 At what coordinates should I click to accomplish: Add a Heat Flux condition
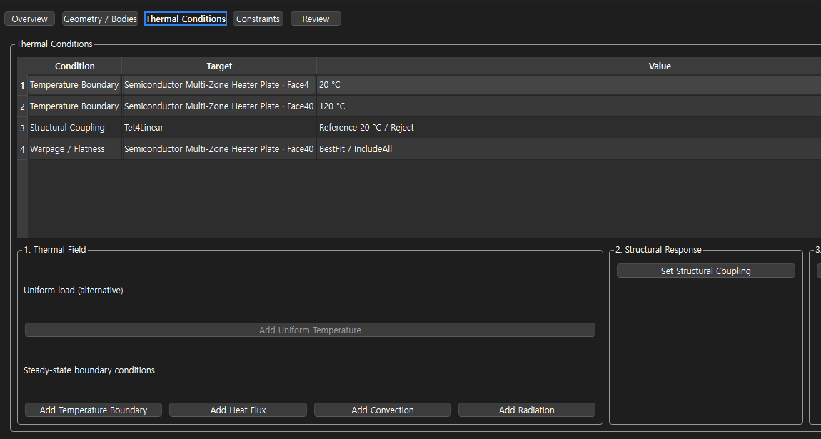(238, 410)
